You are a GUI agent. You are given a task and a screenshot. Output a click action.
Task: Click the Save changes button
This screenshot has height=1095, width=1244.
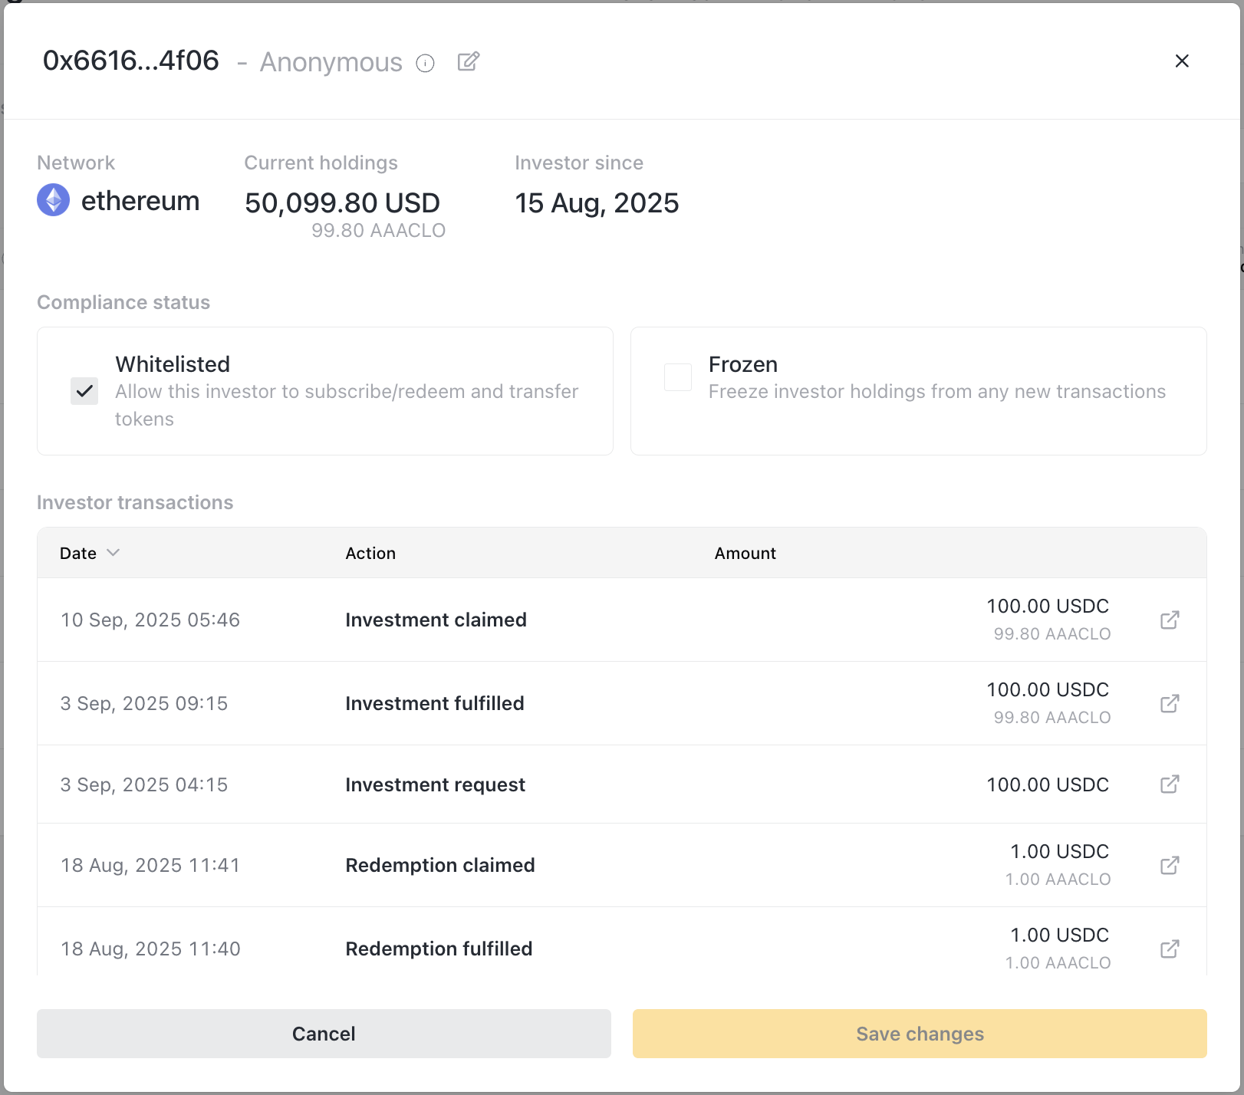point(919,1034)
